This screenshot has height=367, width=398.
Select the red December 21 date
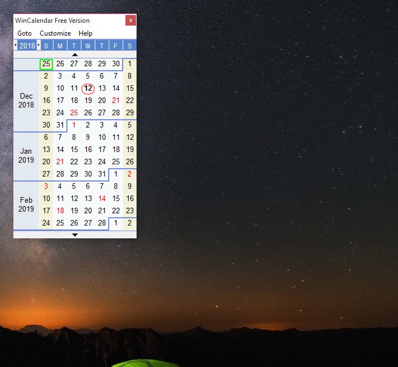coord(116,100)
